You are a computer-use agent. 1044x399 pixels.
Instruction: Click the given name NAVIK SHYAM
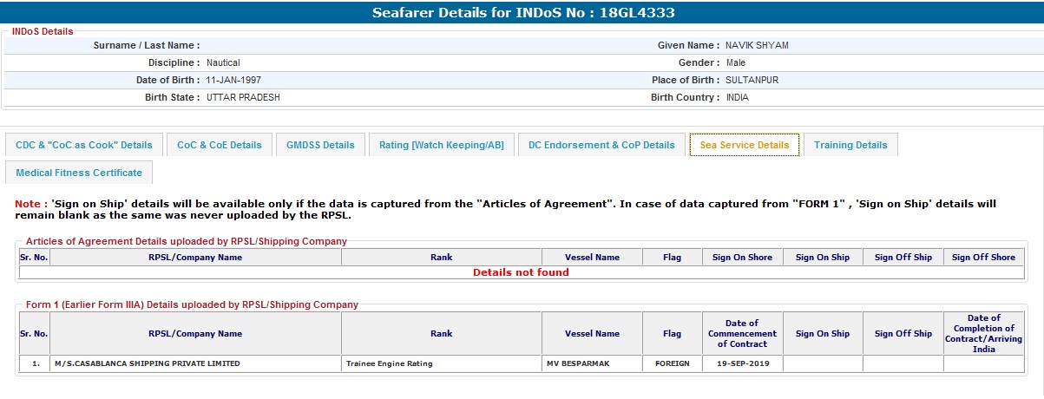click(x=757, y=45)
